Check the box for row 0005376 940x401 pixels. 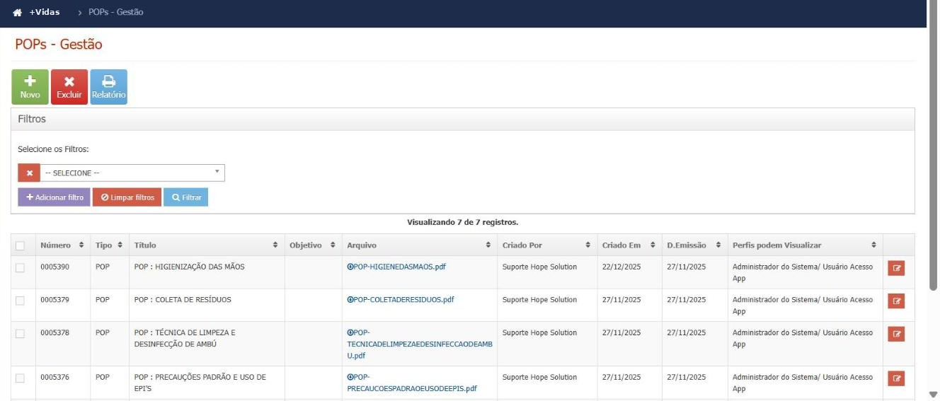pos(20,378)
